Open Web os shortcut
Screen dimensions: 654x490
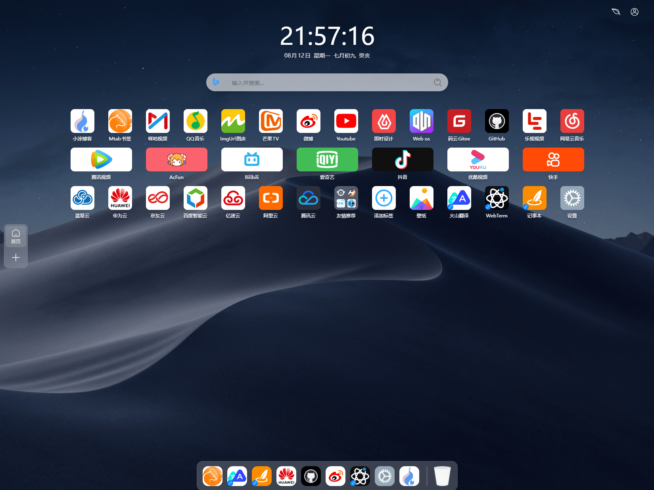click(x=422, y=121)
